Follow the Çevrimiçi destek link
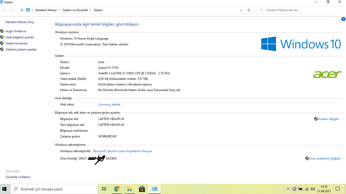Image resolution: width=346 pixels, height=194 pixels. click(x=109, y=104)
